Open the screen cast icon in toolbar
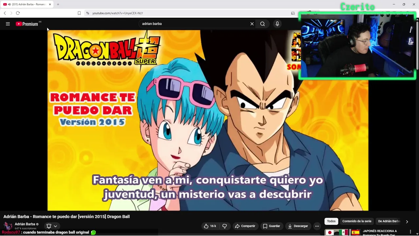This screenshot has height=236, width=419. pyautogui.click(x=293, y=13)
